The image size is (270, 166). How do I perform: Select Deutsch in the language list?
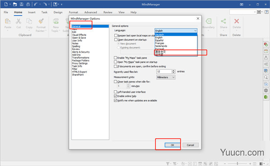pyautogui.click(x=176, y=35)
